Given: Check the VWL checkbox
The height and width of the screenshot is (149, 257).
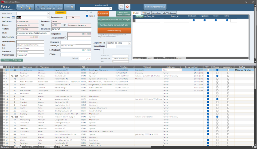Looking at the screenshot, I should click(x=50, y=54).
